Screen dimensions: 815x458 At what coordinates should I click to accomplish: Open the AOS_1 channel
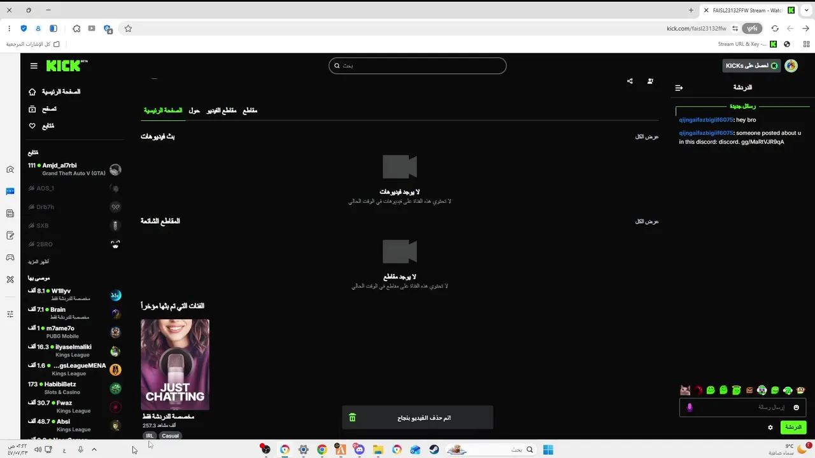pos(74,188)
